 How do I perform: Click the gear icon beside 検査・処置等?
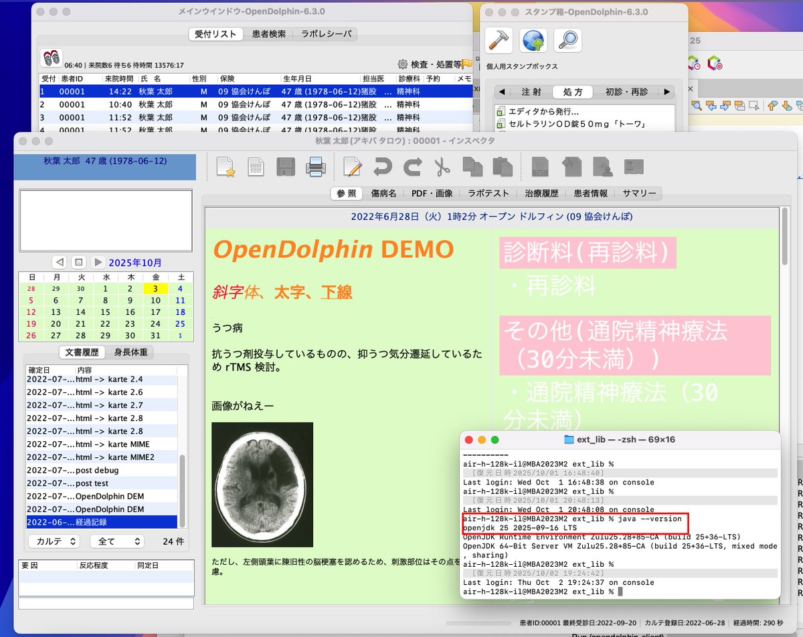[x=403, y=64]
